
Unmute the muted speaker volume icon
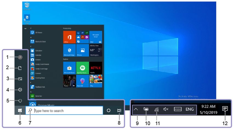point(166,109)
